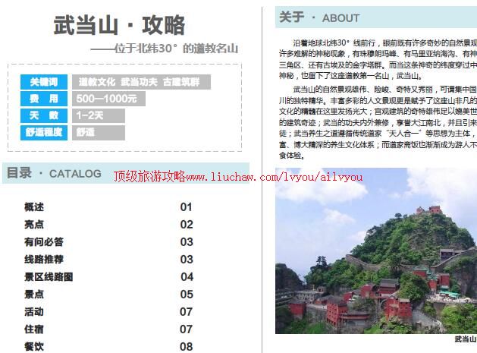477x353 pixels.
Task: Click the 舒适程度 blue label
Action: 44,132
